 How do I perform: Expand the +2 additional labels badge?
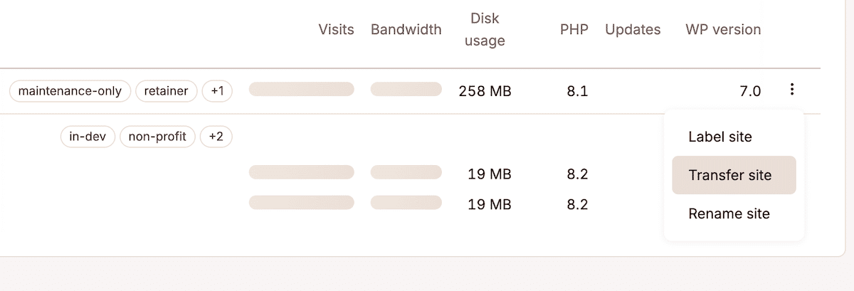[x=216, y=136]
